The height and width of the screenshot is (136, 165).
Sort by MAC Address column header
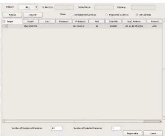coord(134,22)
